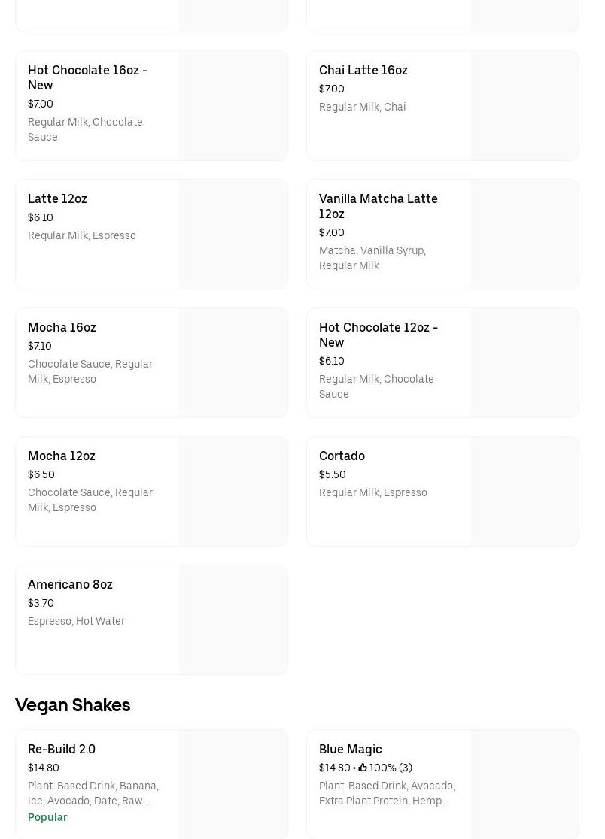Click the Mocha 12oz title

click(62, 456)
